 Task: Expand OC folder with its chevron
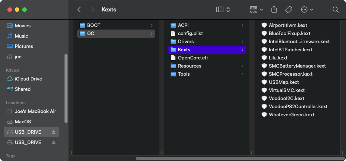click(152, 34)
